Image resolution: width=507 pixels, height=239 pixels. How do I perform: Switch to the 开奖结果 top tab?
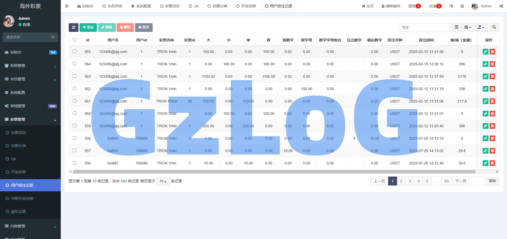point(246,6)
